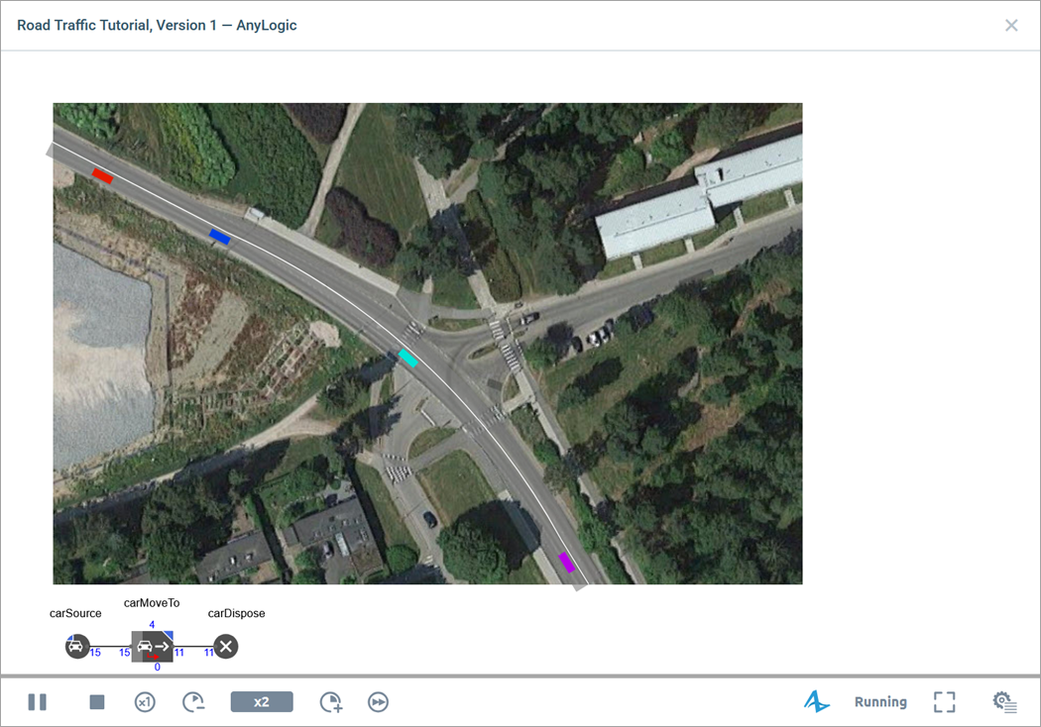Select the carMoveTo block
This screenshot has height=727, width=1041.
click(153, 647)
